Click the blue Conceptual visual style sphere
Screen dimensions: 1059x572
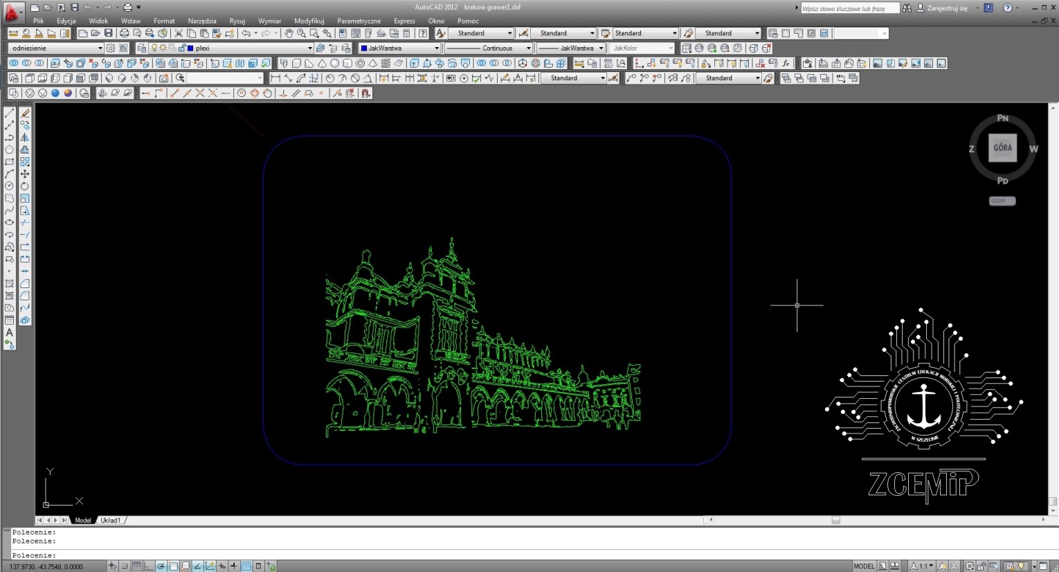tap(55, 93)
